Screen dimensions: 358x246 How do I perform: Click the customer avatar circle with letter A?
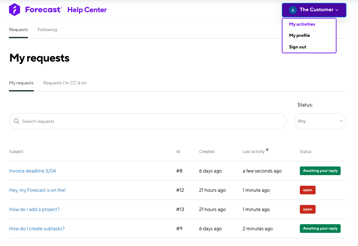click(293, 10)
